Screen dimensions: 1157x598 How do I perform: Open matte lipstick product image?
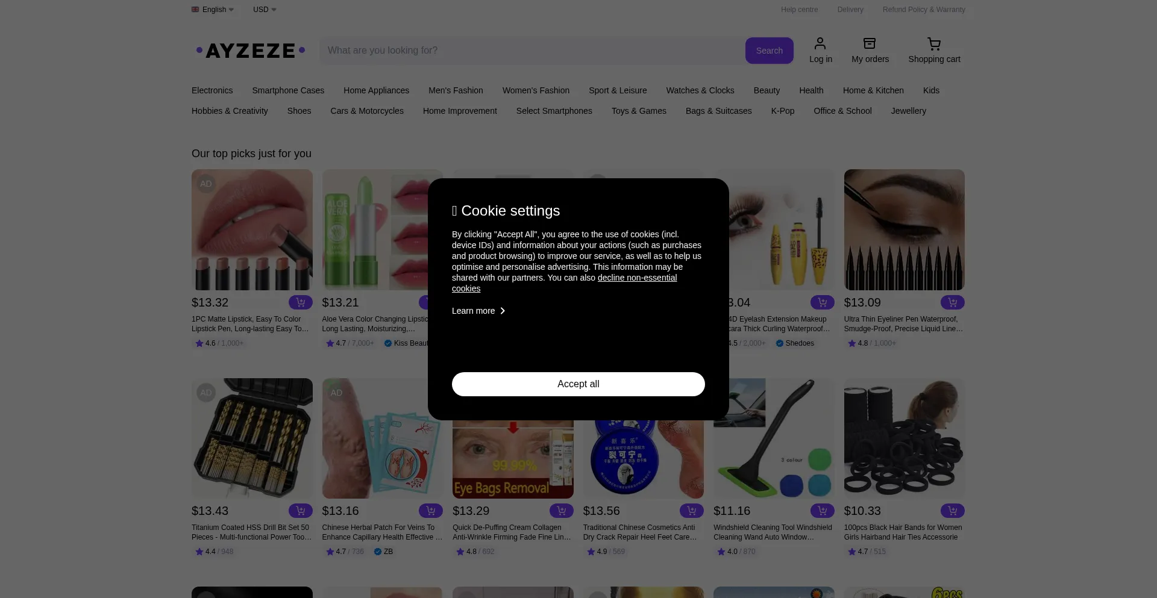(252, 229)
